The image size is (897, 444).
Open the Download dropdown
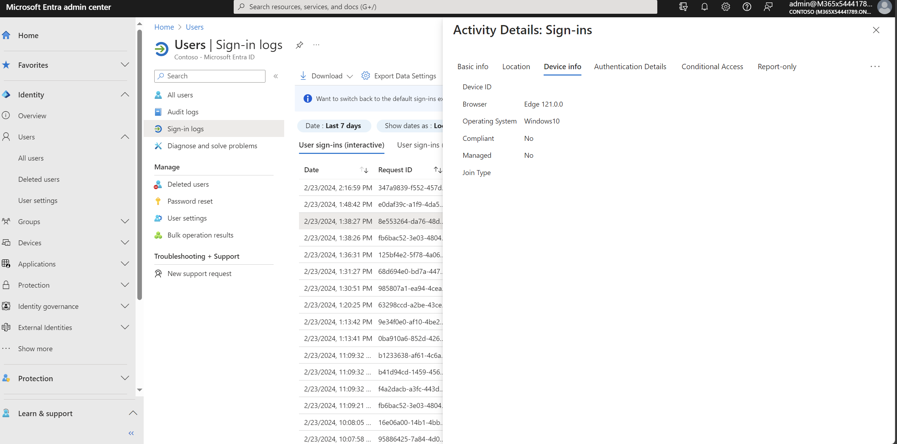click(326, 76)
